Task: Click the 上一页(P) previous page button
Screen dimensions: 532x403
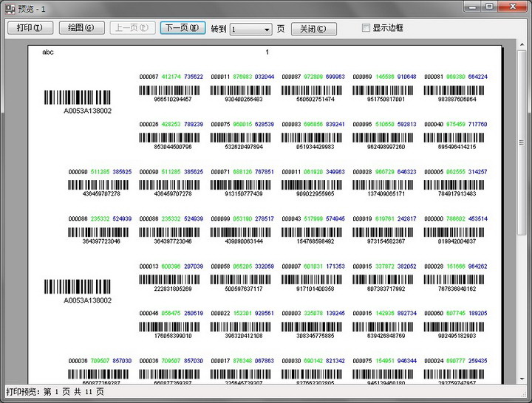Action: click(133, 28)
